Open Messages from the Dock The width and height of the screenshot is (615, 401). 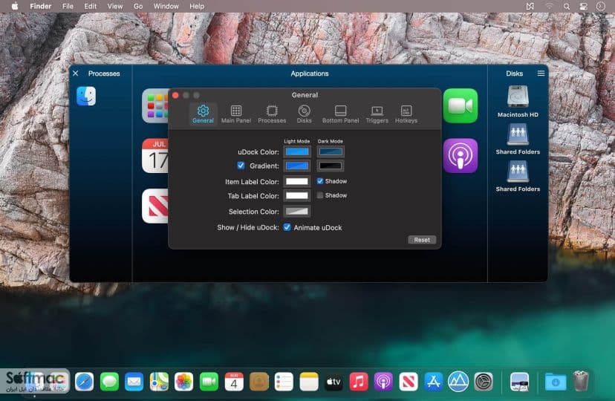point(109,382)
